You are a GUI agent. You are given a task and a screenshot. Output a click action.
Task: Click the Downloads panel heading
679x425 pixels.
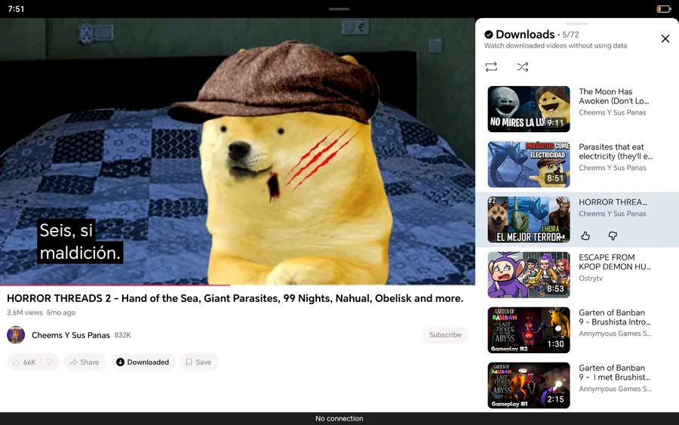[x=525, y=34]
